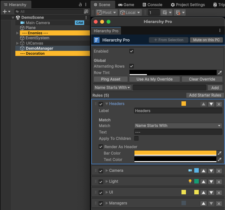
Task: Click the Row Tint eyedropper icon
Action: pyautogui.click(x=220, y=73)
